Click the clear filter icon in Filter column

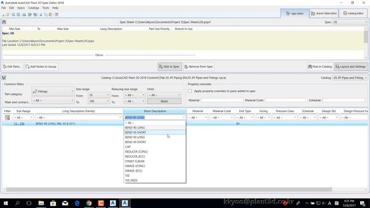(8, 117)
